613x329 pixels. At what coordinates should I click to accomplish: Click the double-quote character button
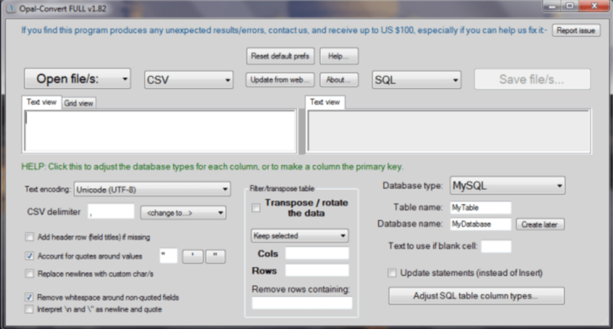(215, 256)
